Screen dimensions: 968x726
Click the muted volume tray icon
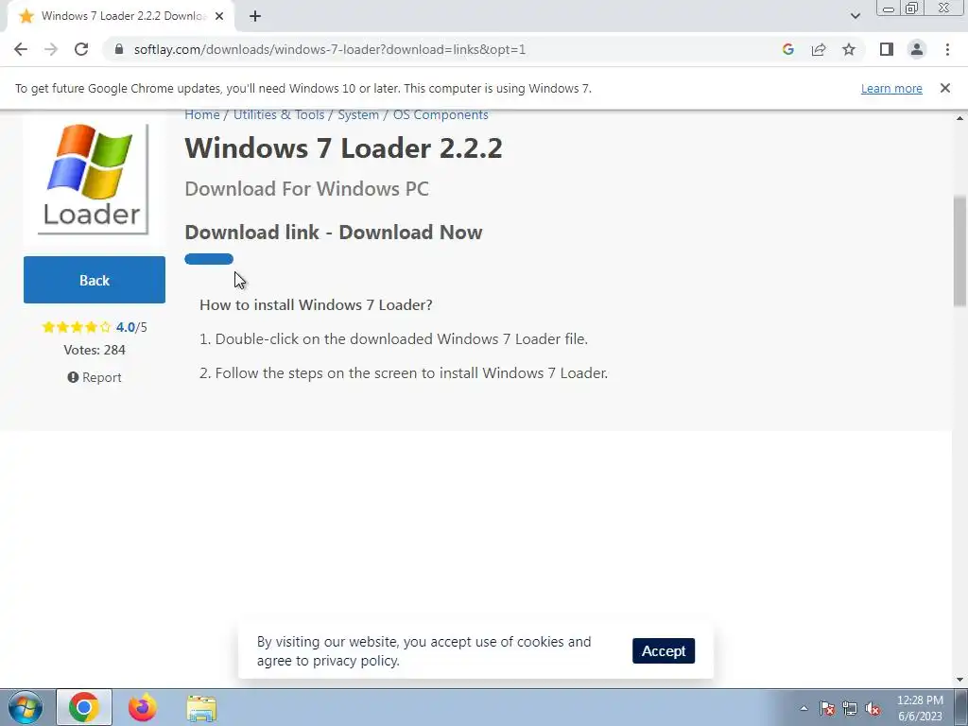pos(873,708)
